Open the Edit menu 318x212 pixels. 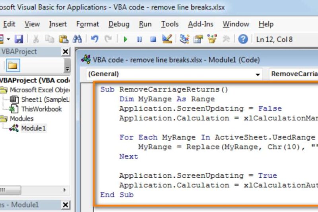pyautogui.click(x=9, y=24)
